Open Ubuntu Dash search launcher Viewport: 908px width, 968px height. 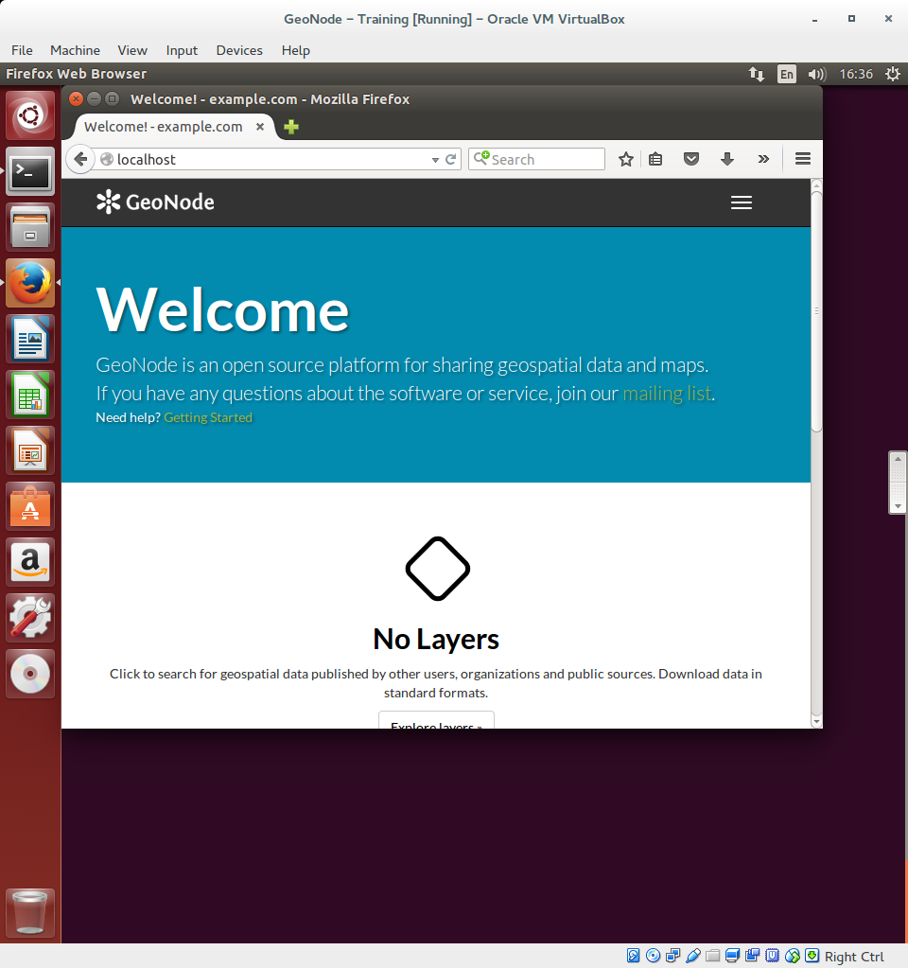(30, 115)
